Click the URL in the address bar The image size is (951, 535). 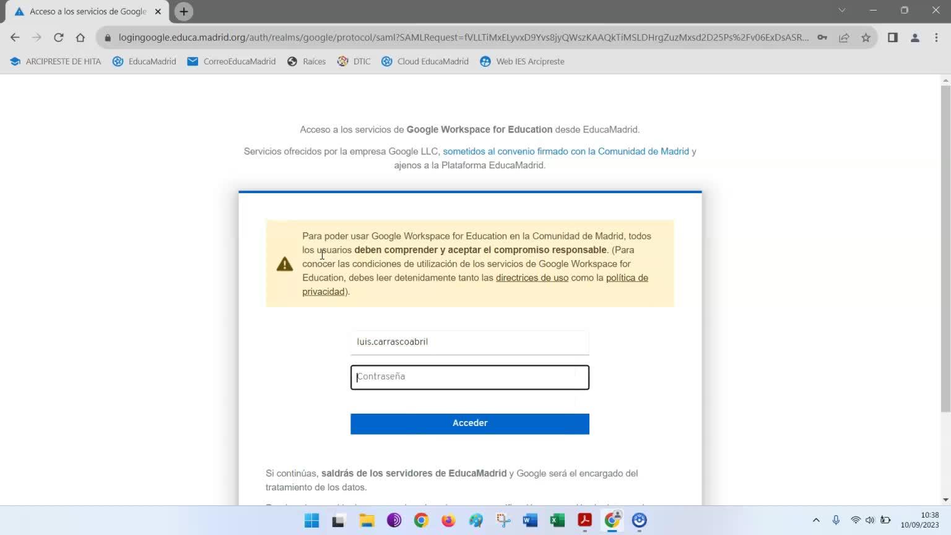(x=464, y=37)
